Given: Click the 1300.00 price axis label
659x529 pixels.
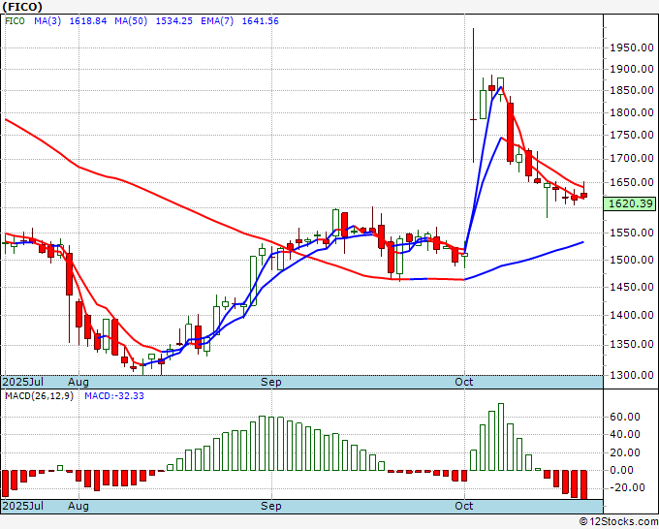Looking at the screenshot, I should 632,375.
